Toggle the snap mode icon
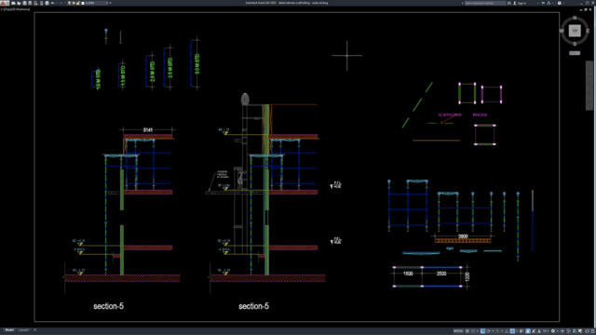Screen dimensions: 596x335 coord(473,331)
